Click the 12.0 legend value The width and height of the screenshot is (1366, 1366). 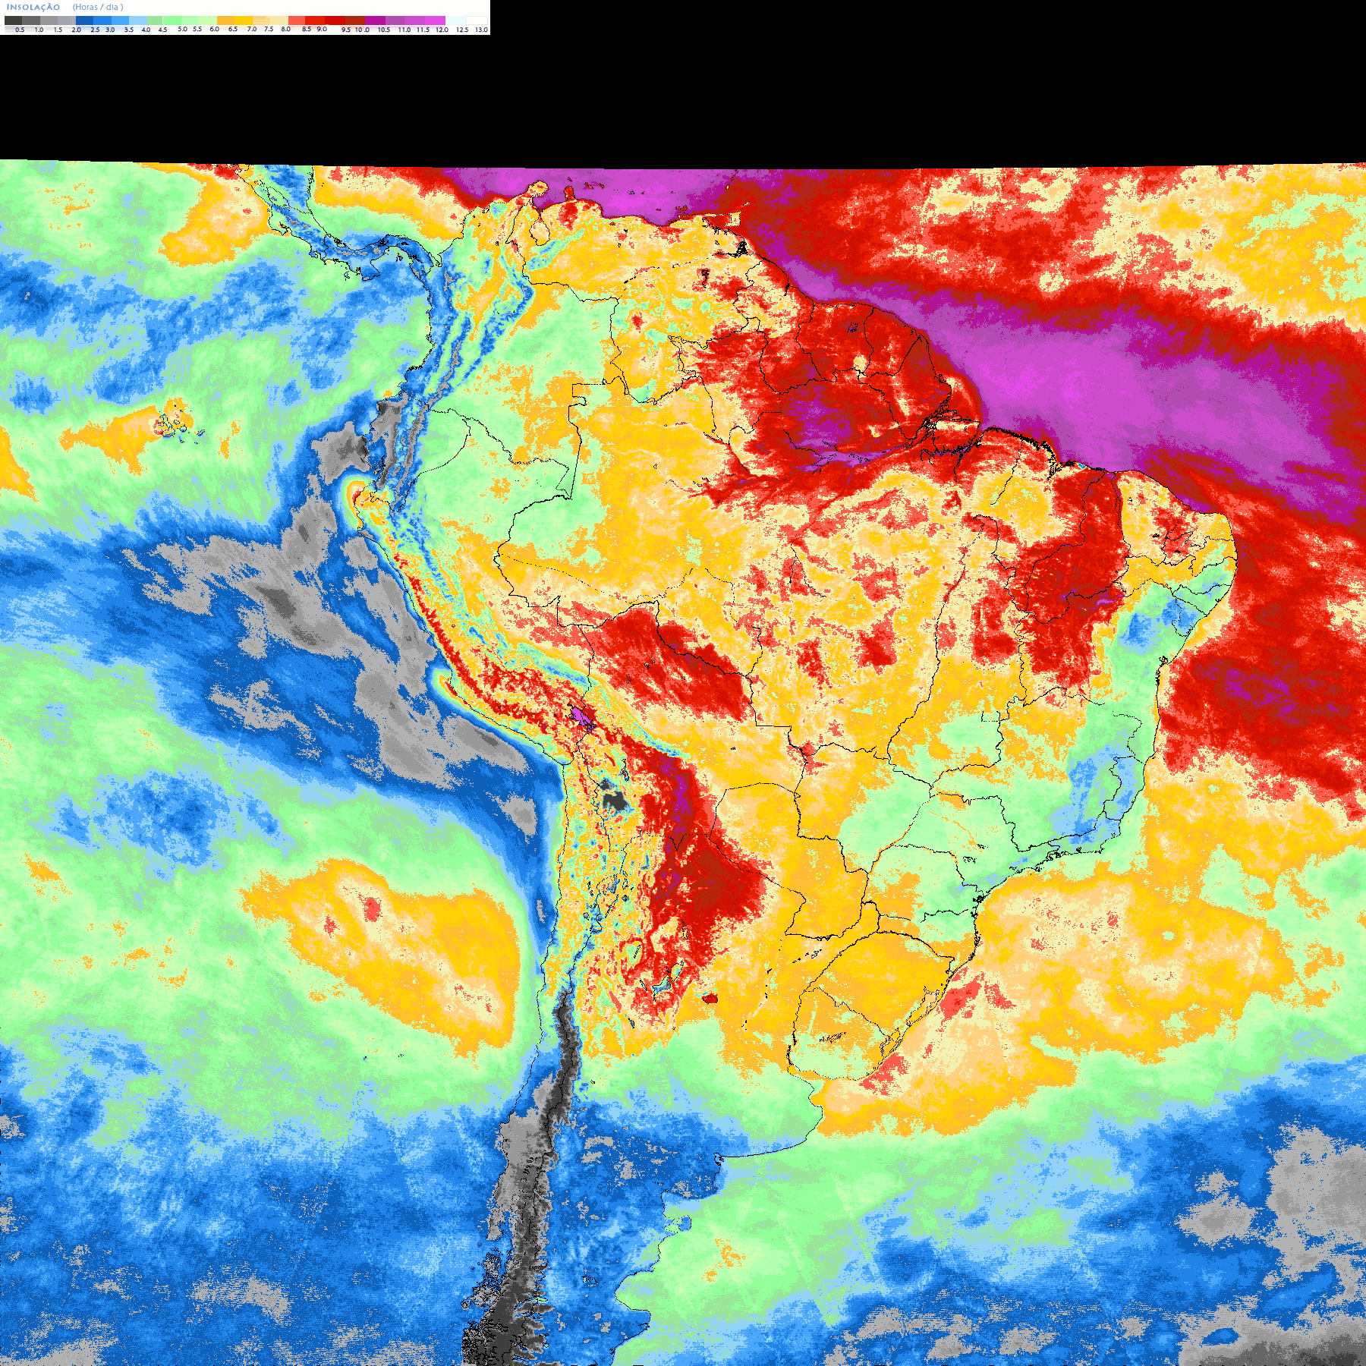click(442, 30)
